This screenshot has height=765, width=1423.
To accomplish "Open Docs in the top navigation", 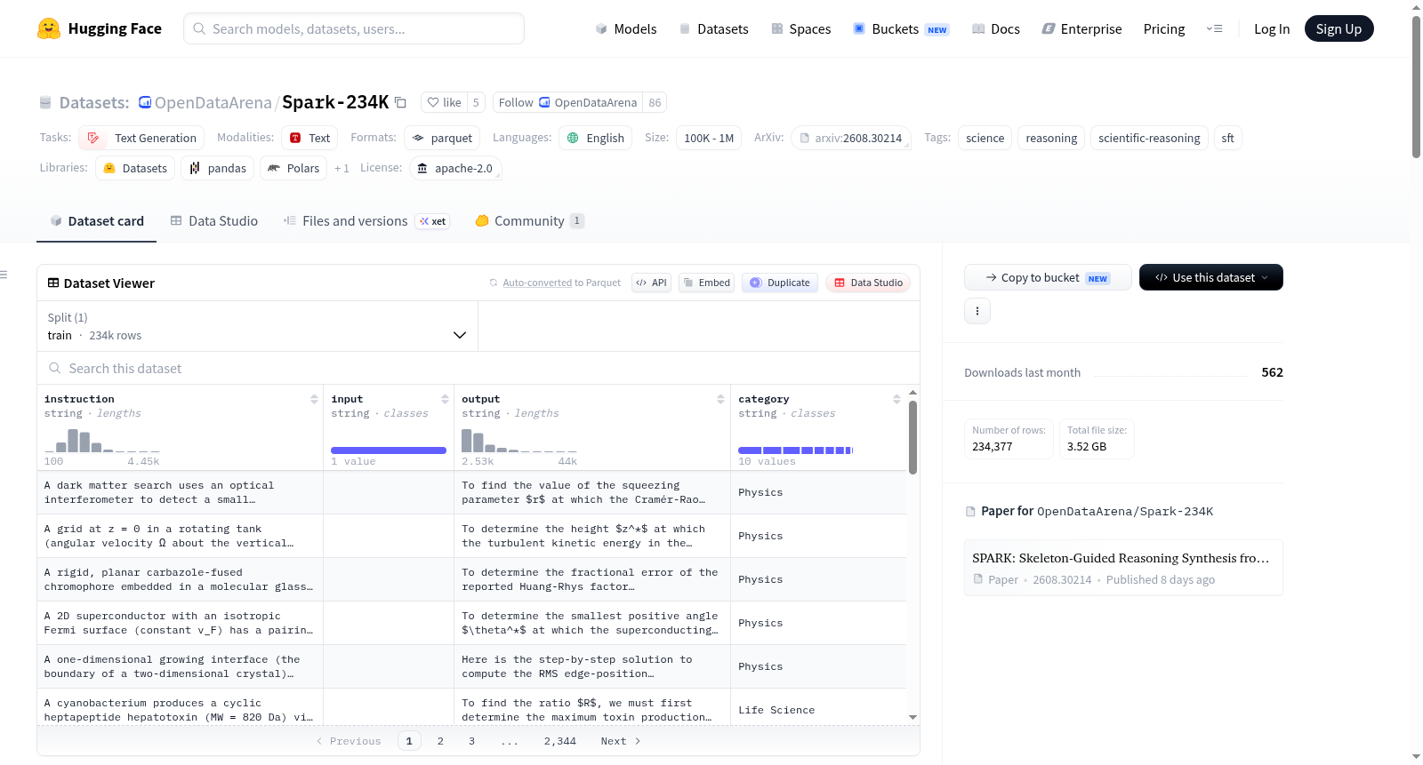I will click(996, 28).
